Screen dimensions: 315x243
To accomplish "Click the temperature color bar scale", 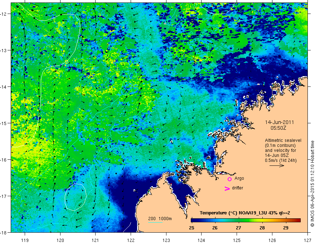I will click(246, 220).
